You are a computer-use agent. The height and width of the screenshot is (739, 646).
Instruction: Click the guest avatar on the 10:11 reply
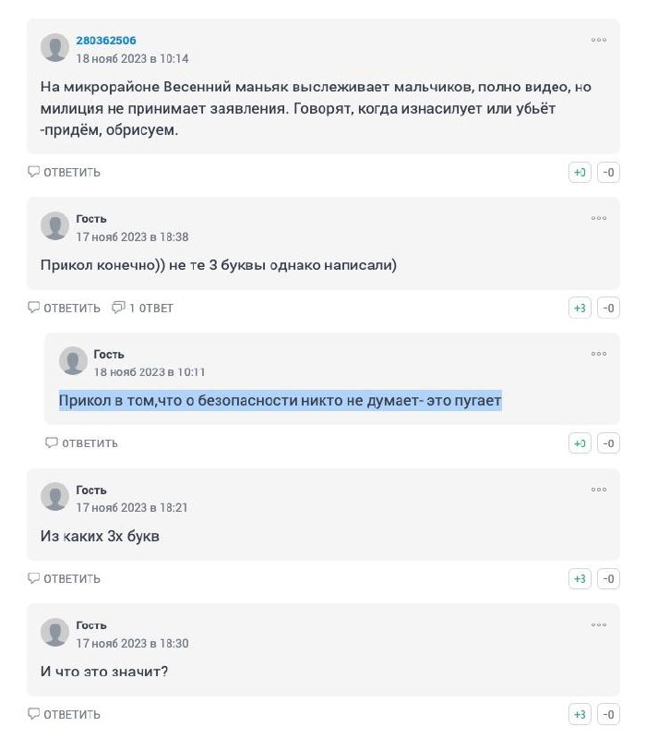click(73, 360)
